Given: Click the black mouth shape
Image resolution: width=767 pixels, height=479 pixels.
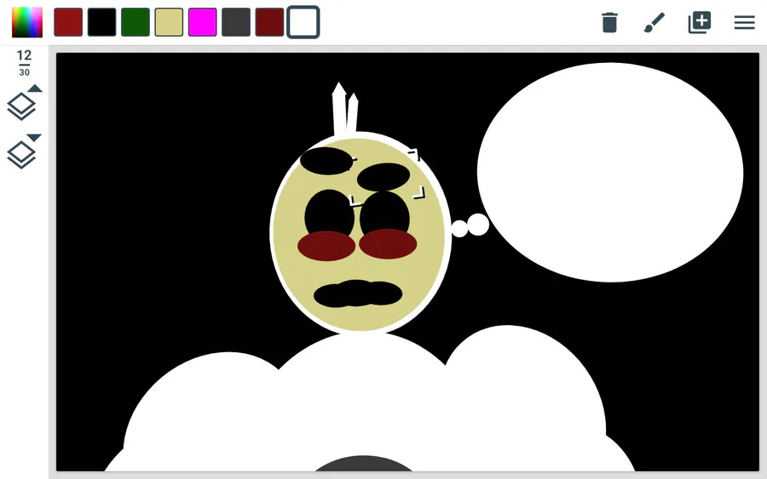Looking at the screenshot, I should pyautogui.click(x=358, y=294).
